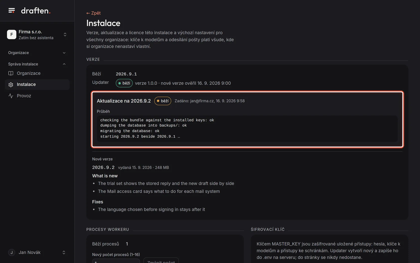Click the book icon next to Organizace

[x=11, y=73]
